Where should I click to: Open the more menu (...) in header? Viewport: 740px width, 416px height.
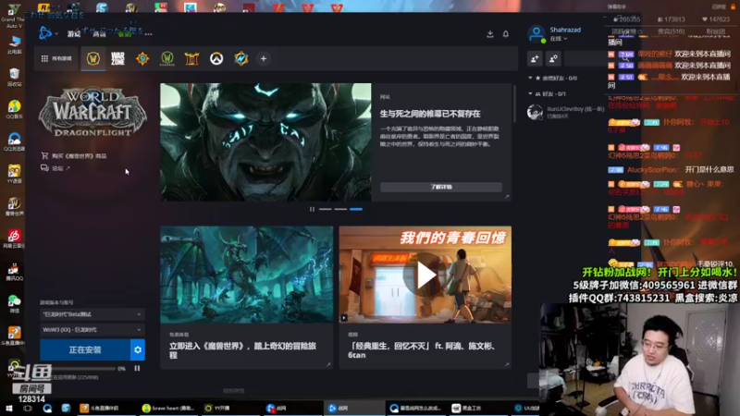tap(149, 34)
